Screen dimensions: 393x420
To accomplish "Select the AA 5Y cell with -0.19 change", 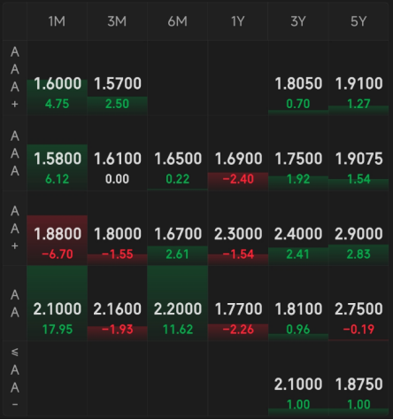I will tap(358, 303).
